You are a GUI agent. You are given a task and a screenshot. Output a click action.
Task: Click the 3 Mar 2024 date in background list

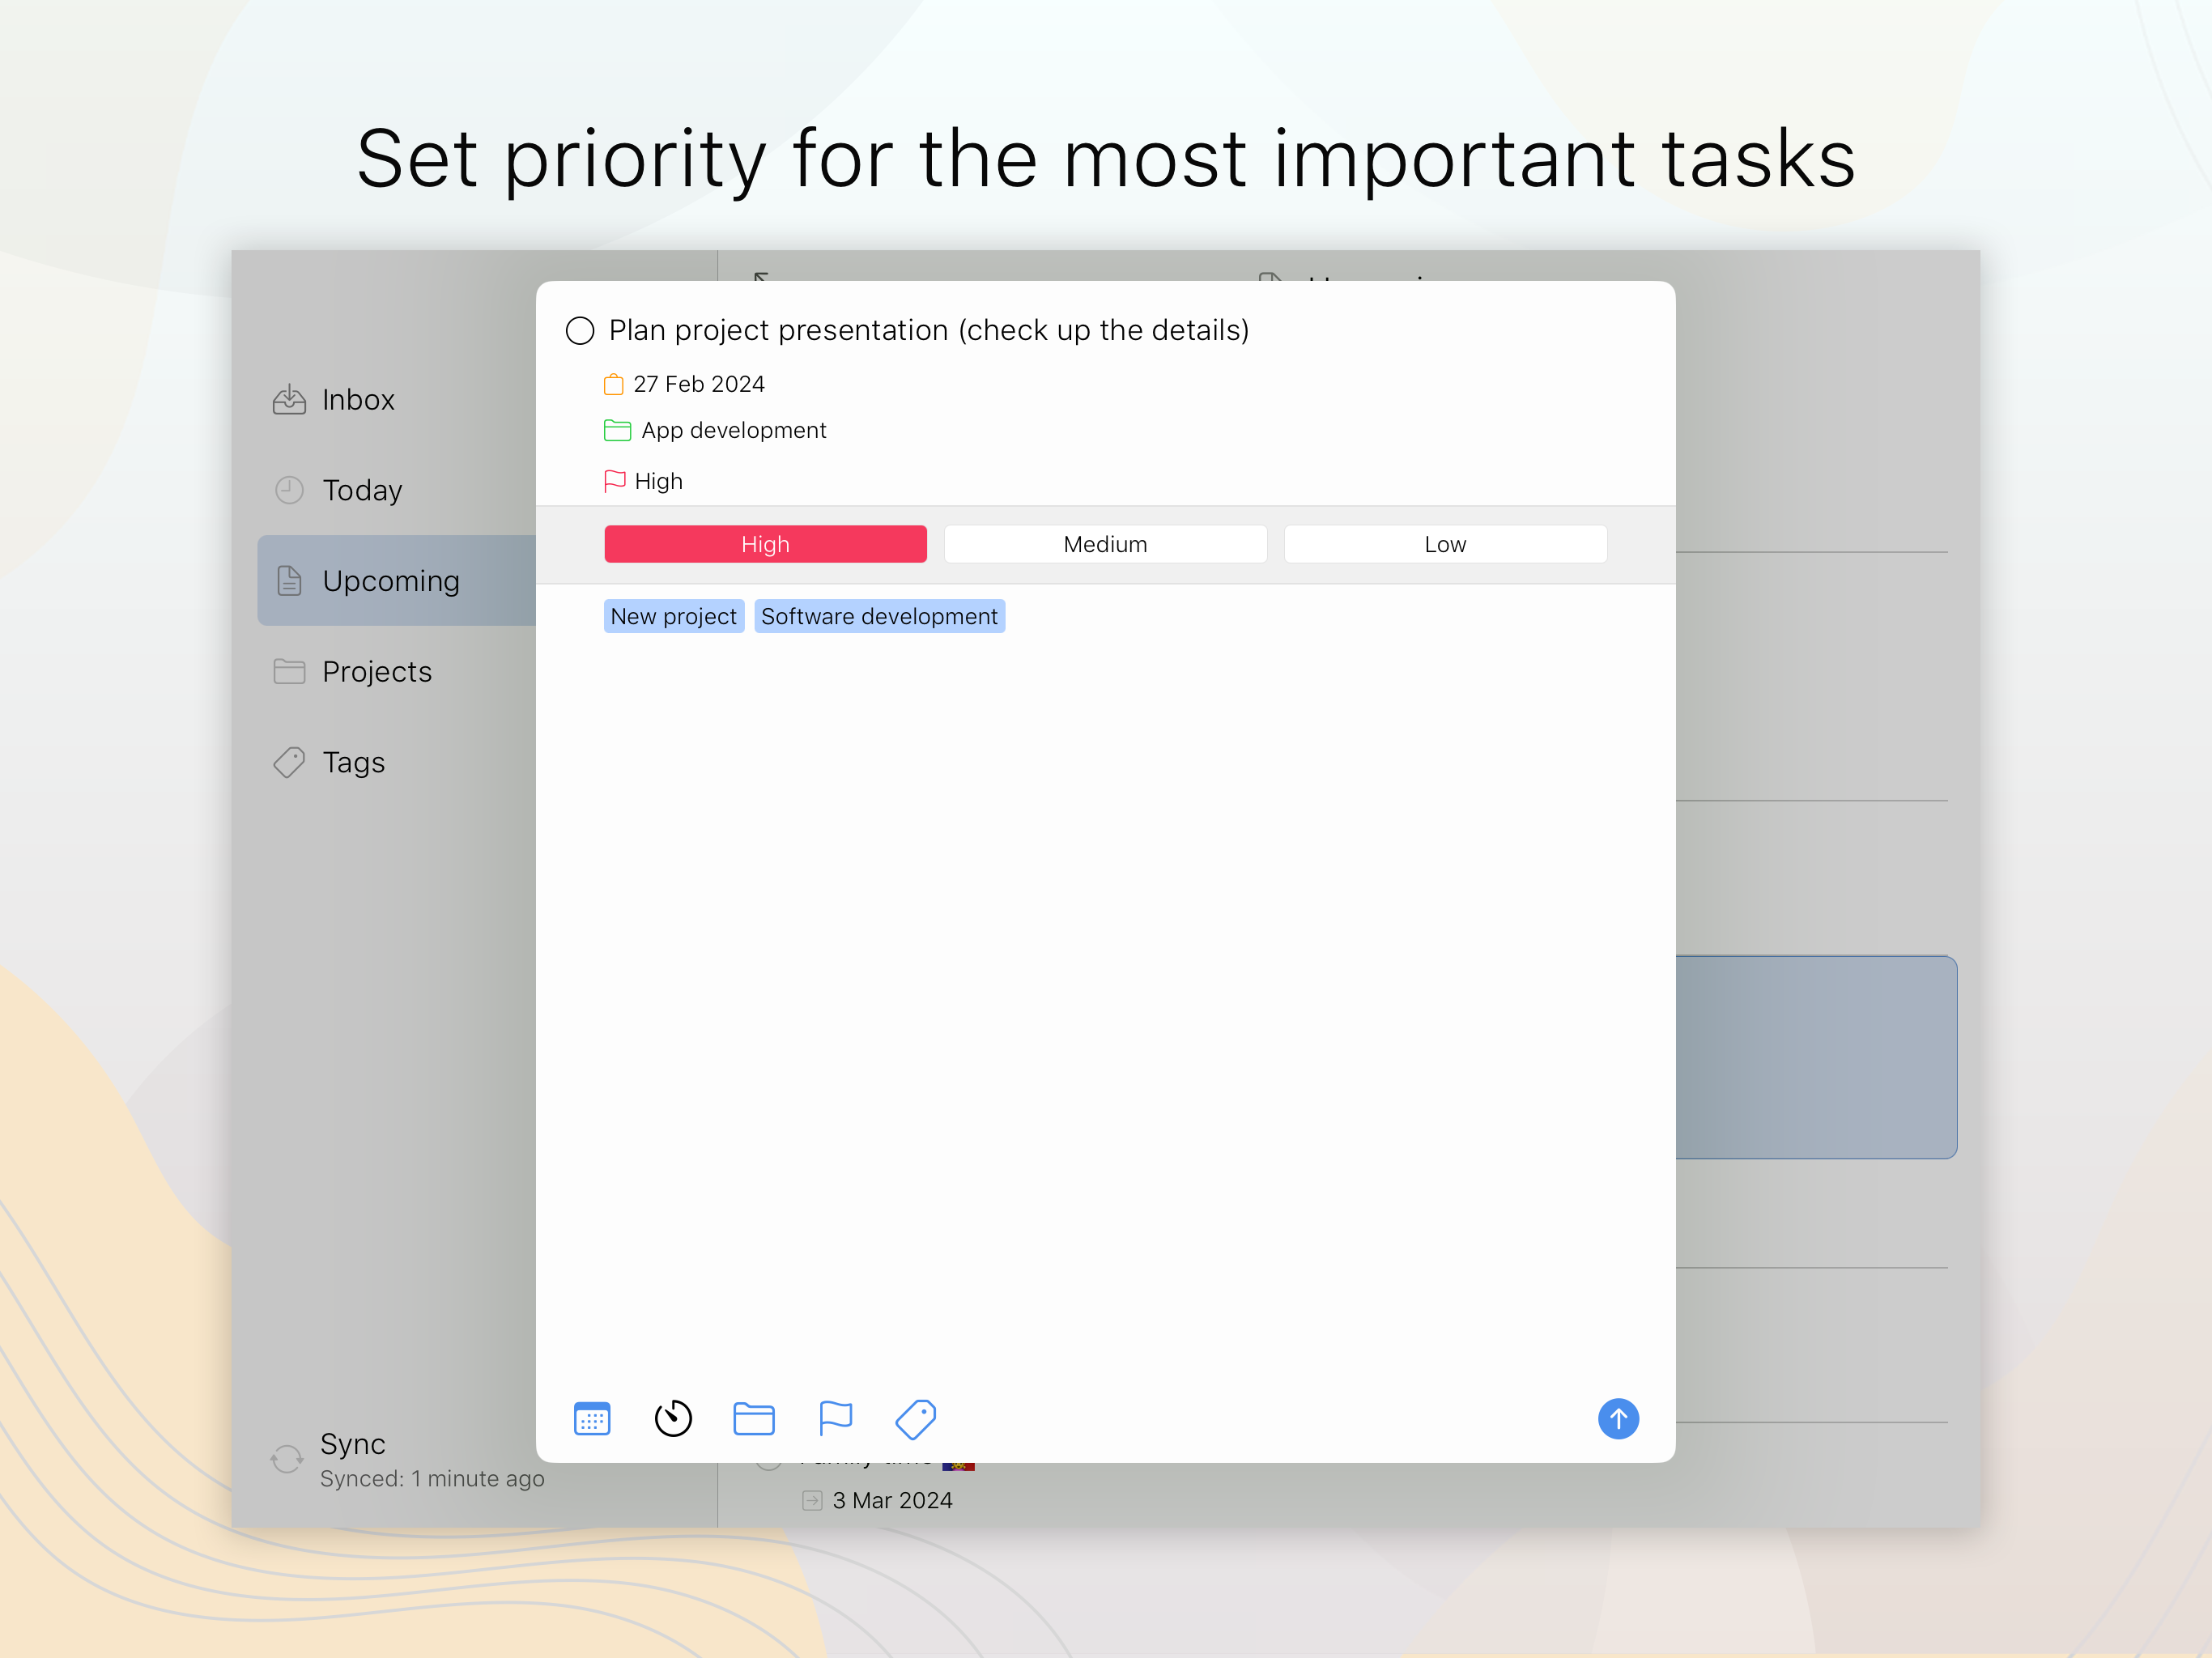click(892, 1500)
